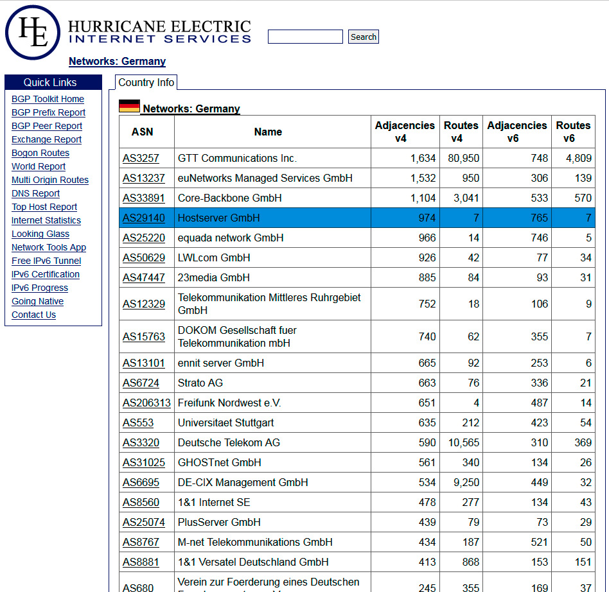609x592 pixels.
Task: Click the 4,809 routes v6 value
Action: tap(579, 159)
